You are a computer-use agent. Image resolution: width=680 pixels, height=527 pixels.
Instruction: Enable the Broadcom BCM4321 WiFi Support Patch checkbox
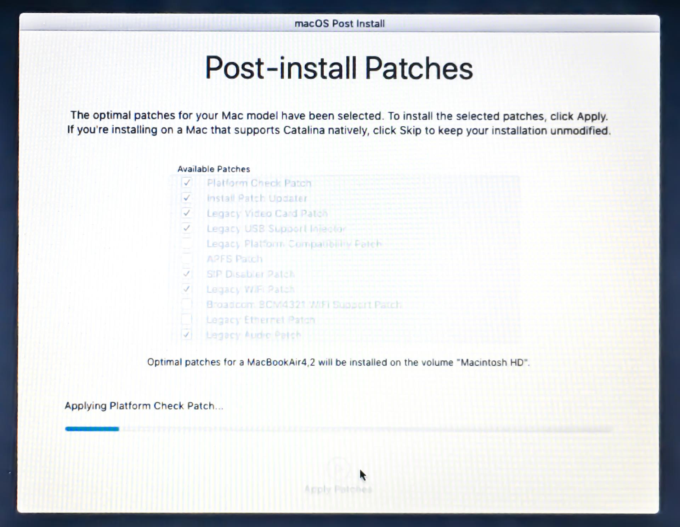point(187,304)
